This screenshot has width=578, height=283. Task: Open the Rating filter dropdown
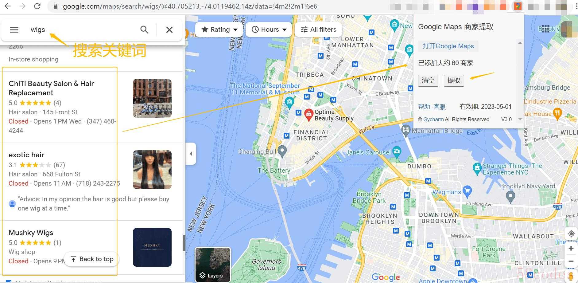click(220, 29)
